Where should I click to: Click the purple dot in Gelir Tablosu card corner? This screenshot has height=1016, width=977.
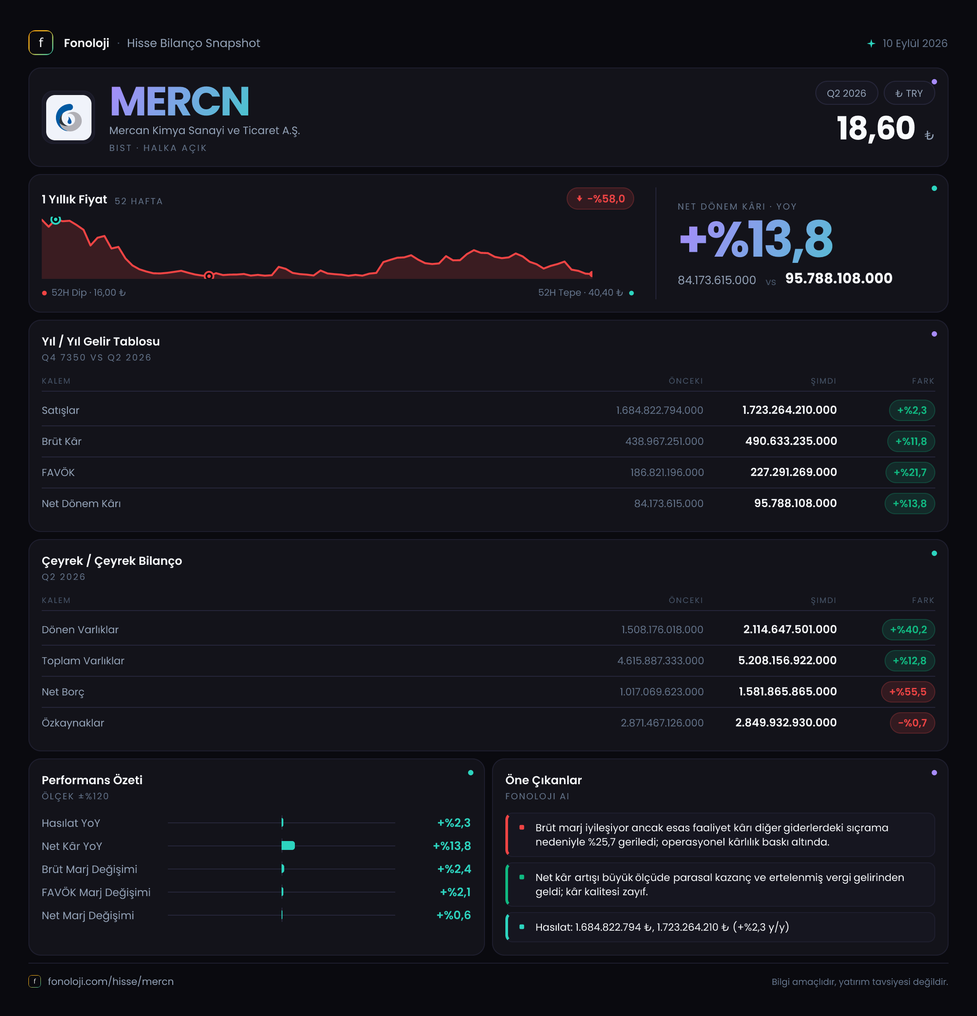tap(934, 334)
